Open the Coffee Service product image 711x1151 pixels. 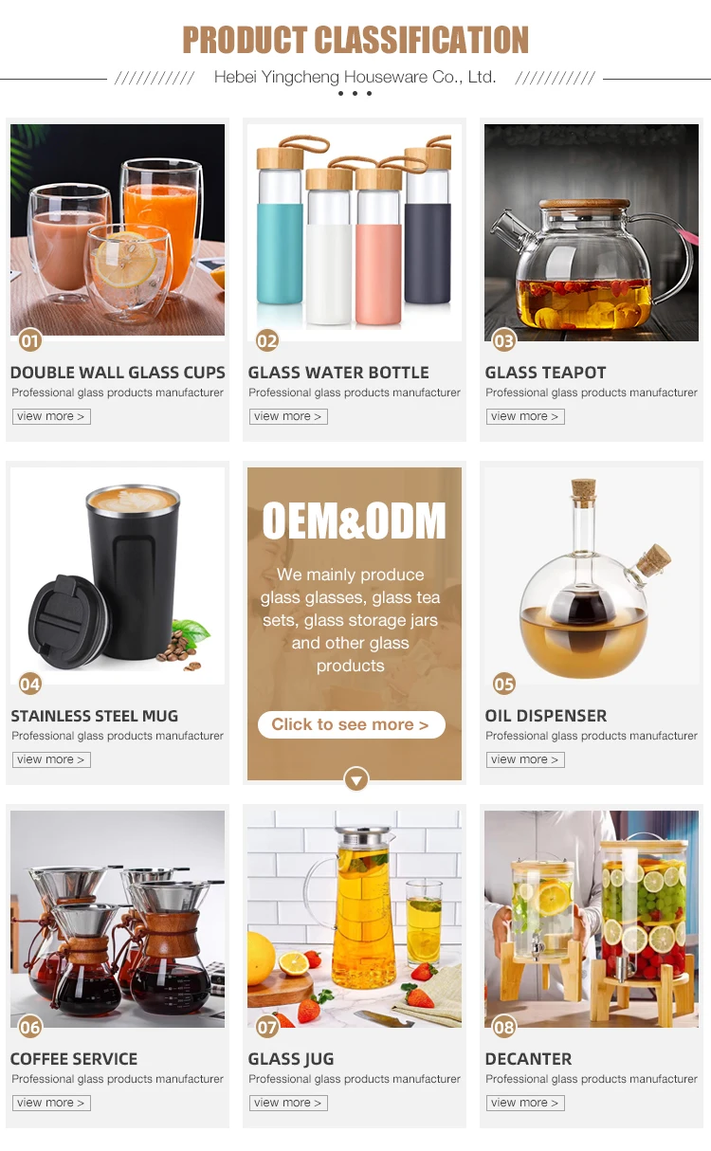(118, 919)
